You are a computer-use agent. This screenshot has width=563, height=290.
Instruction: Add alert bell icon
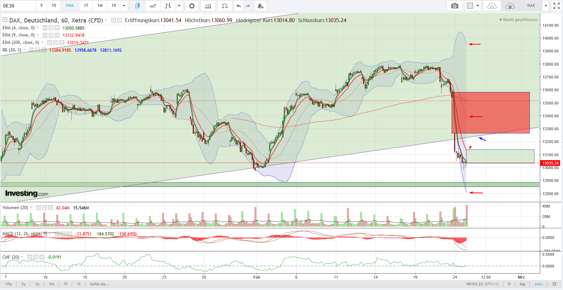point(260,6)
